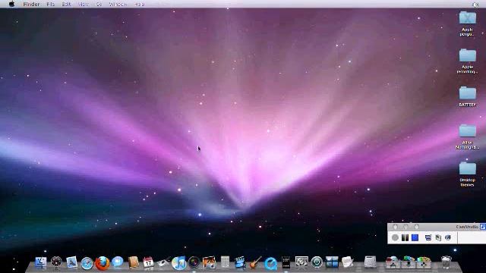Select the Apple recording folder on the desktop
The image size is (486, 273).
point(468,61)
